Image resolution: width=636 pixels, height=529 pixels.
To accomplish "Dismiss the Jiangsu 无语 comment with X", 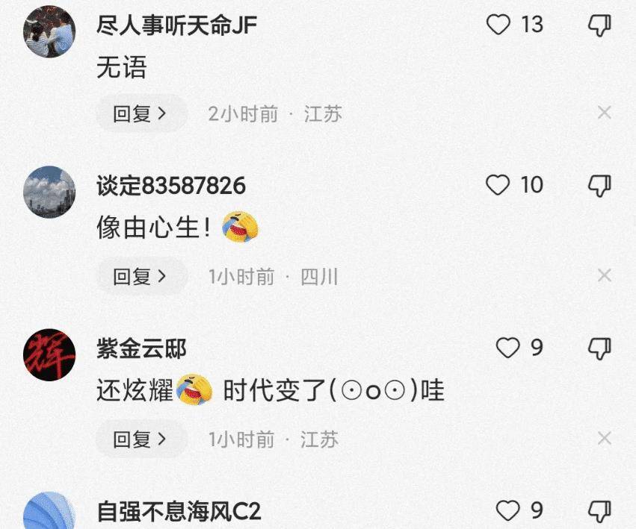I will click(x=605, y=112).
